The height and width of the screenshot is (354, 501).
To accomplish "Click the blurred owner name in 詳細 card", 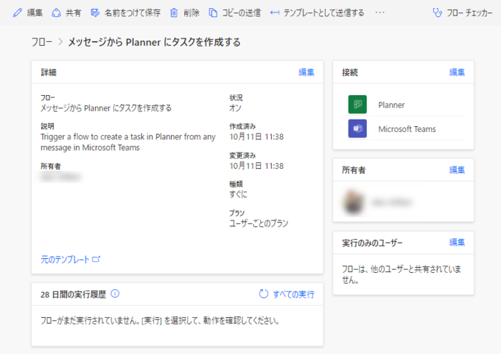I will [x=60, y=176].
